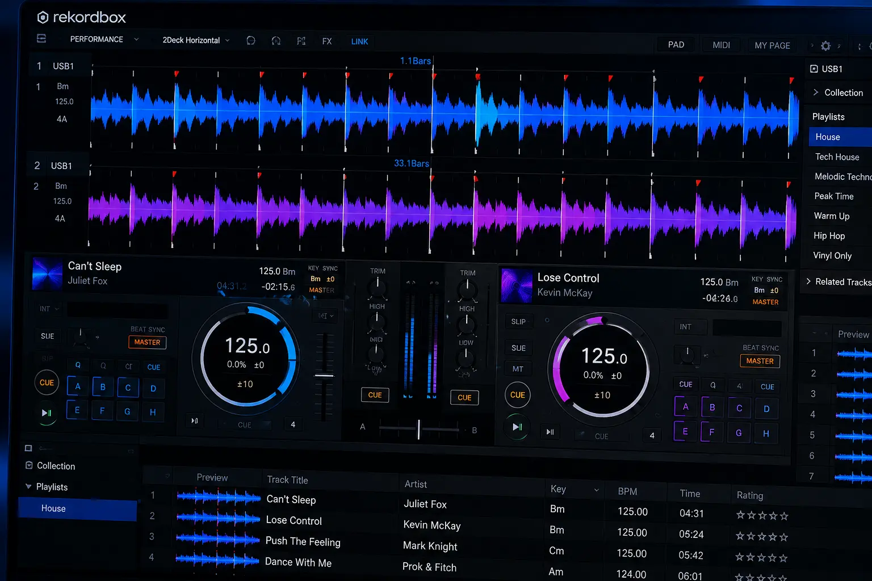Toggle MT master tempo on deck 2
Viewport: 872px width, 581px height.
518,369
